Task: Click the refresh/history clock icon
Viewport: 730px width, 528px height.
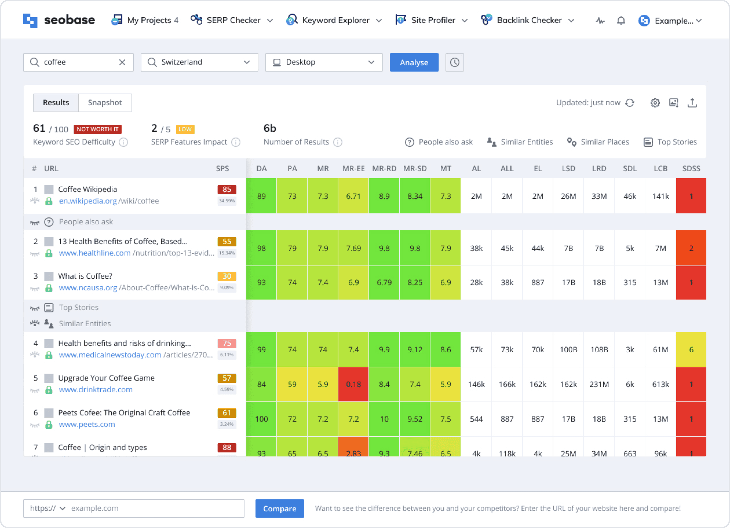Action: click(456, 62)
